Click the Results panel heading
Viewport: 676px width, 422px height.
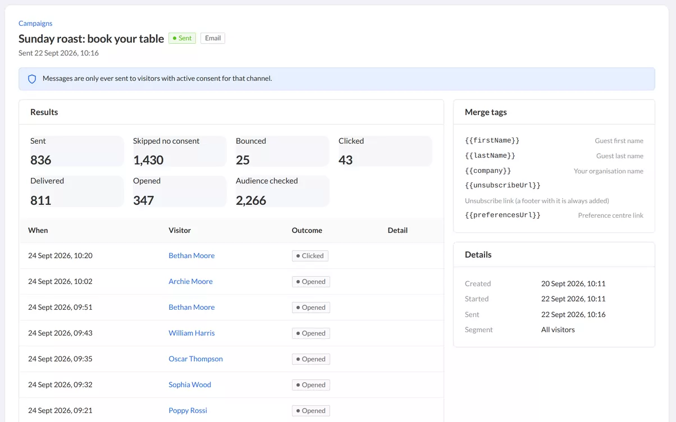tap(44, 112)
